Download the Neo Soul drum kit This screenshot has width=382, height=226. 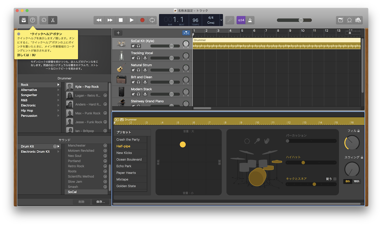pyautogui.click(x=105, y=156)
